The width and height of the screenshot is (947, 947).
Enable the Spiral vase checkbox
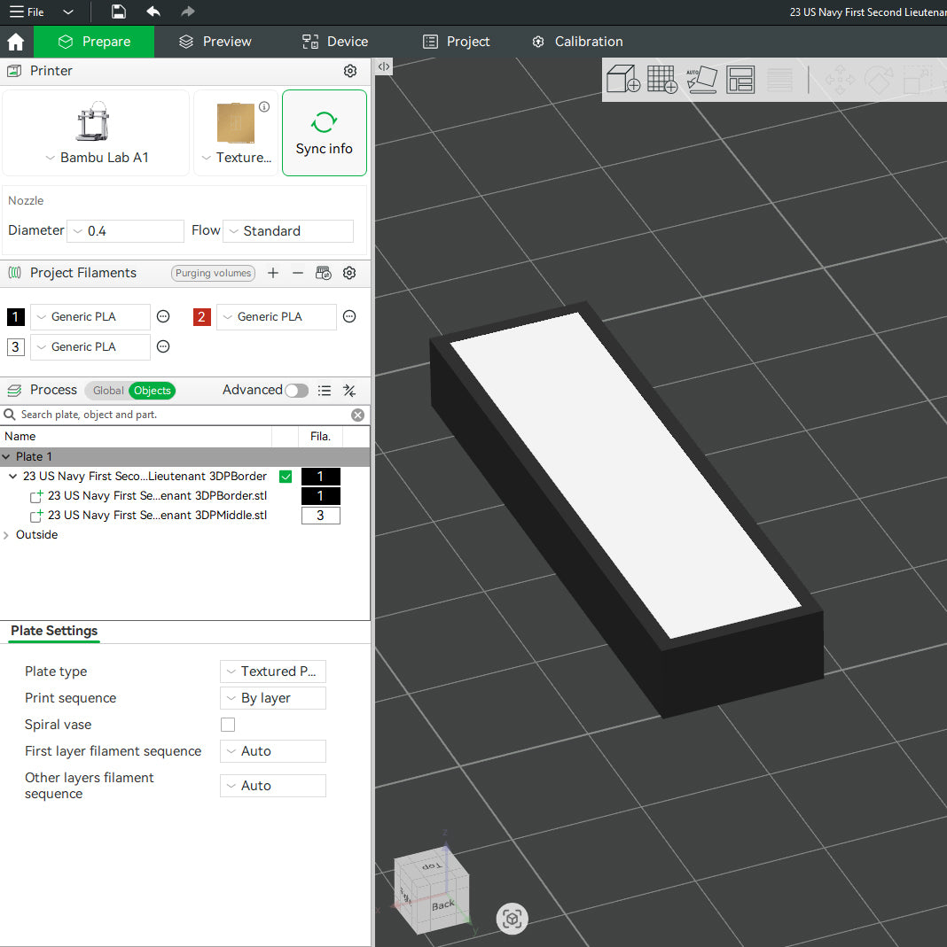[228, 725]
